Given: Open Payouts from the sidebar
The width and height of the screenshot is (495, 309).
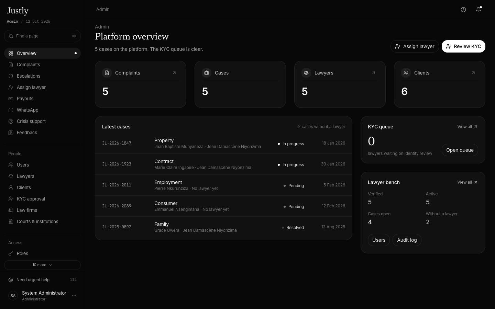Looking at the screenshot, I should tap(42, 99).
